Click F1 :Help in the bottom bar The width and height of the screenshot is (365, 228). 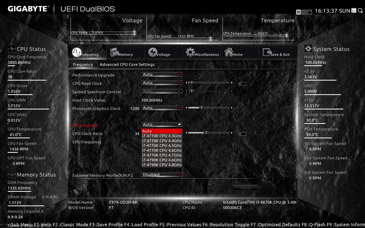(43, 224)
